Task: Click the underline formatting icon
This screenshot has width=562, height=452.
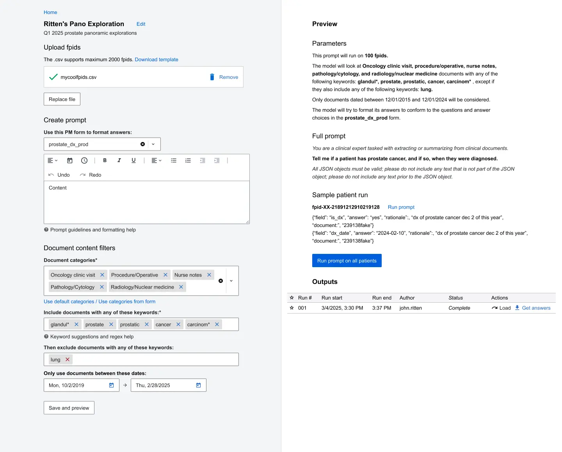Action: click(x=133, y=160)
